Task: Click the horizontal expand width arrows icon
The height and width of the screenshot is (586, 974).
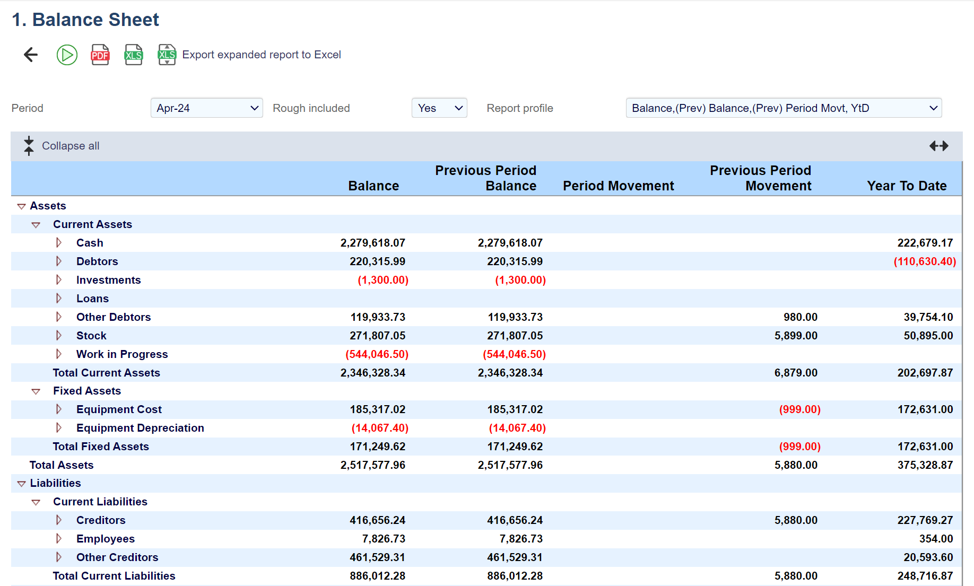Action: (938, 146)
